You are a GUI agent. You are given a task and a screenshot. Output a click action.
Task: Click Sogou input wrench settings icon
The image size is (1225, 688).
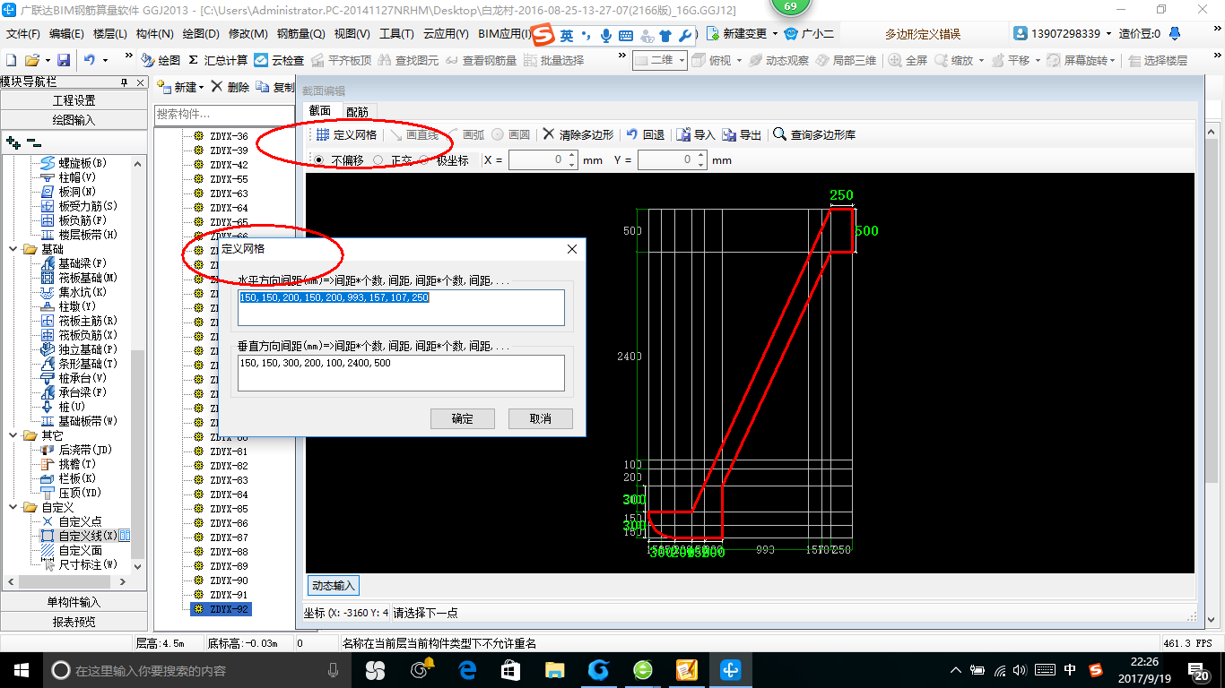[685, 36]
